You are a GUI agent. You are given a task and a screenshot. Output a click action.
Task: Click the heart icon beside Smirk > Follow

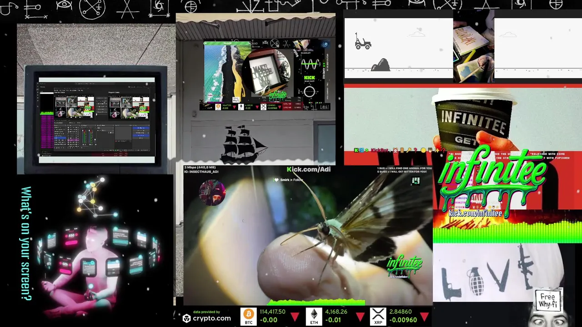click(x=276, y=180)
